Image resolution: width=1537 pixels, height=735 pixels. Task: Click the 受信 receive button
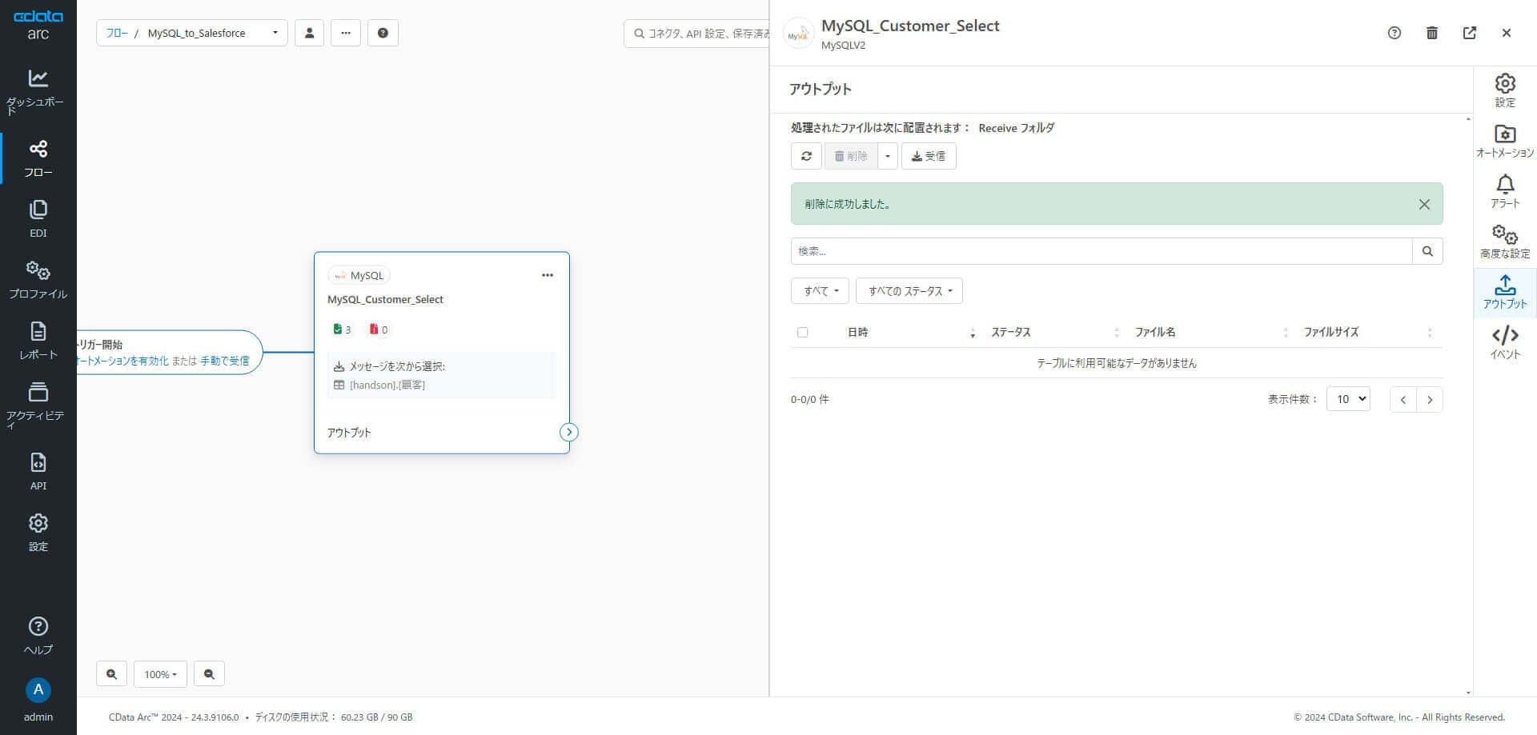(x=929, y=156)
